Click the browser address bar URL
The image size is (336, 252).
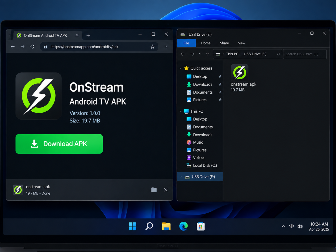click(85, 47)
